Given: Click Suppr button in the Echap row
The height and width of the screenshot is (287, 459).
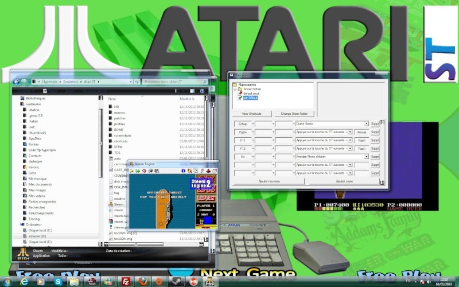Looking at the screenshot, I should click(375, 124).
